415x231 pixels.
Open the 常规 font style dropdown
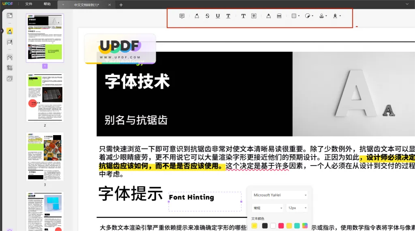tap(267, 208)
